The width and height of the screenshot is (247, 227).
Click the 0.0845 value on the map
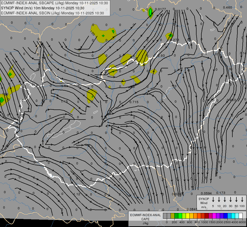(x=192, y=209)
